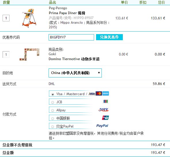Click the 总价 column header
The width and height of the screenshot is (170, 157).
(161, 2)
